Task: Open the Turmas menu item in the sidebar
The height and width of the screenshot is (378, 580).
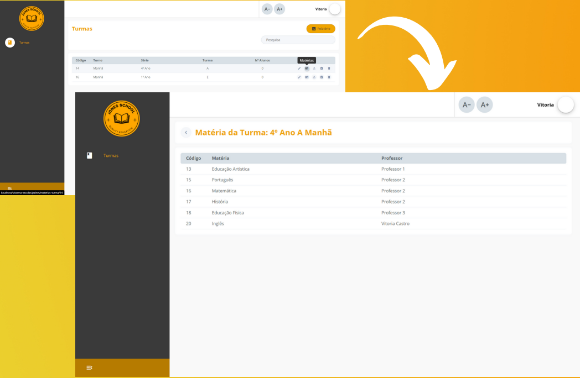Action: click(x=25, y=43)
